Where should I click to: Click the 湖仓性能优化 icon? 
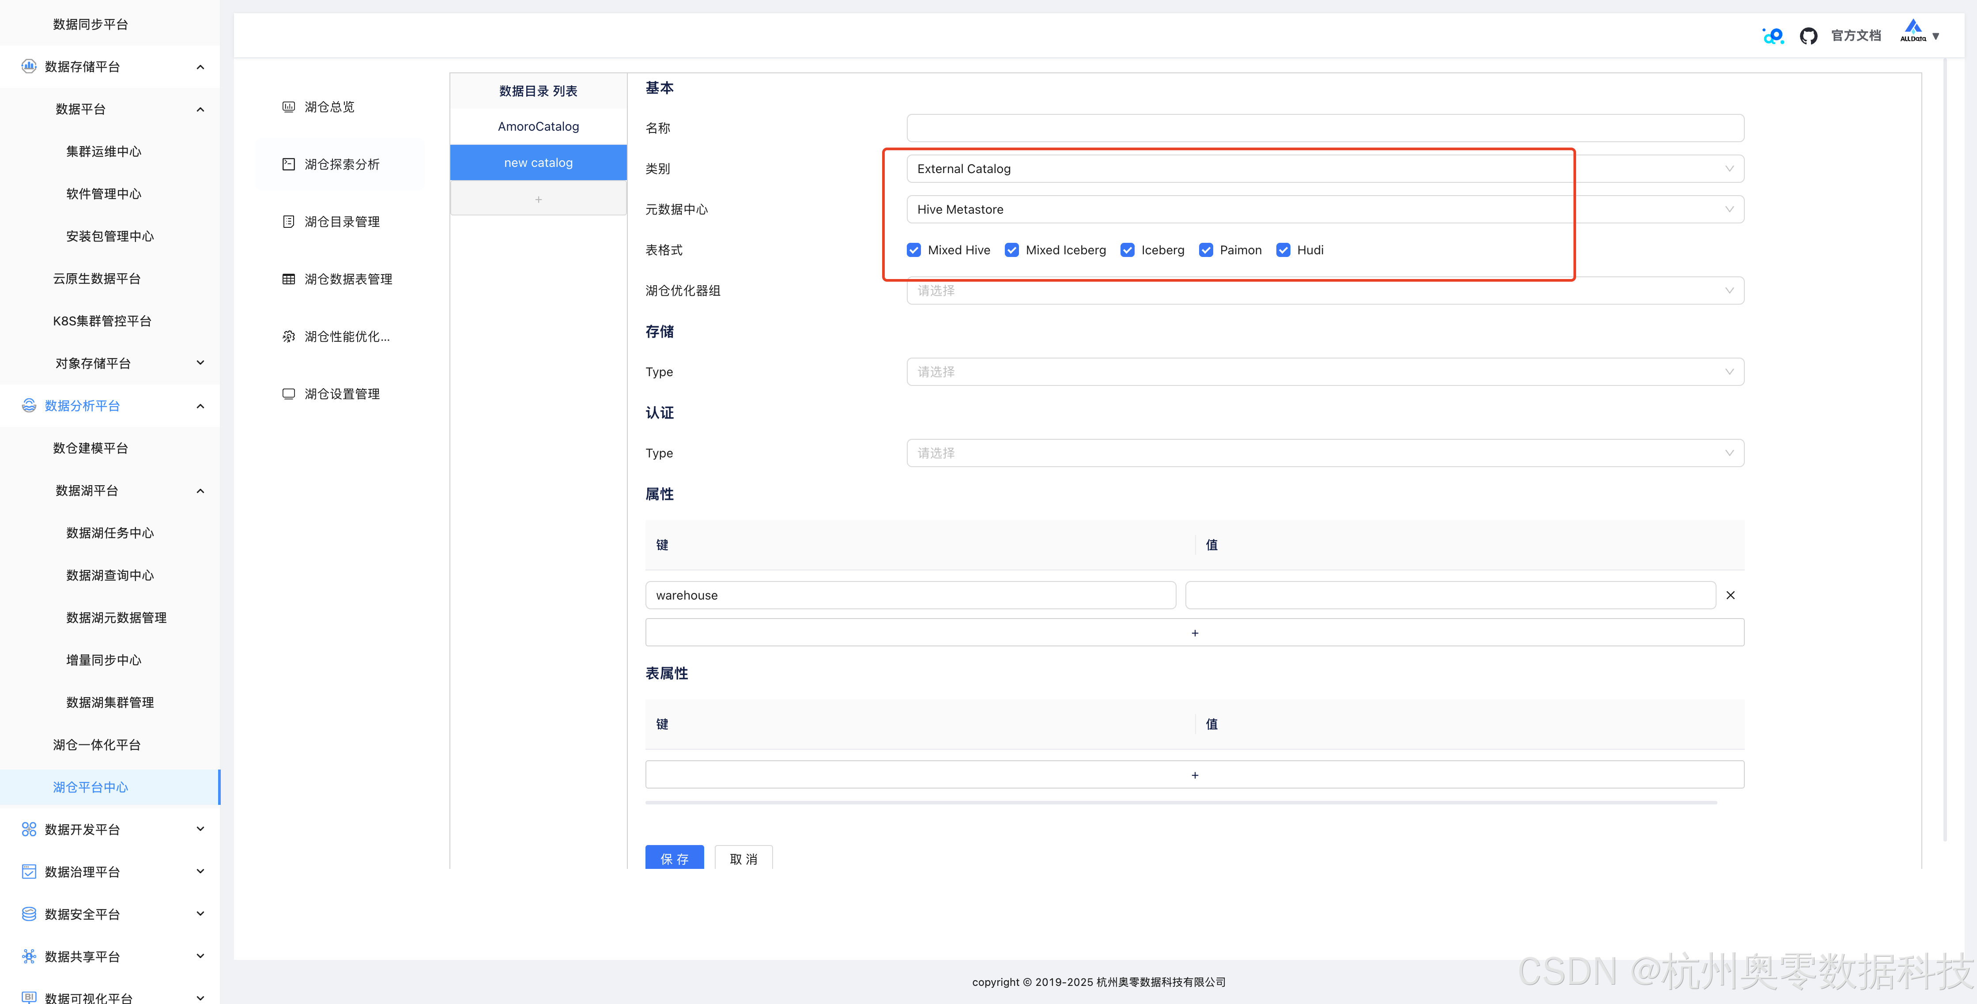pos(289,336)
